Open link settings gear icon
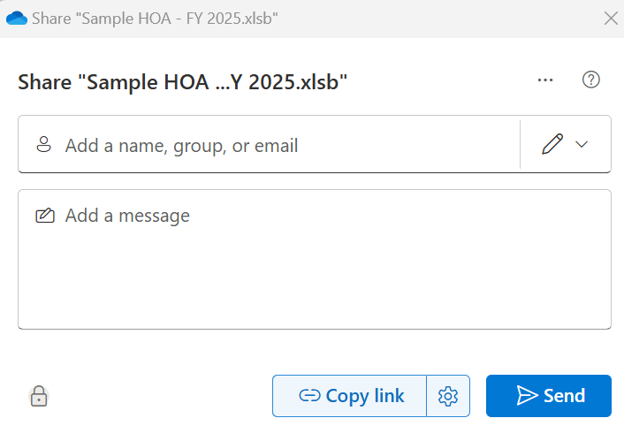The height and width of the screenshot is (441, 624). 448,396
